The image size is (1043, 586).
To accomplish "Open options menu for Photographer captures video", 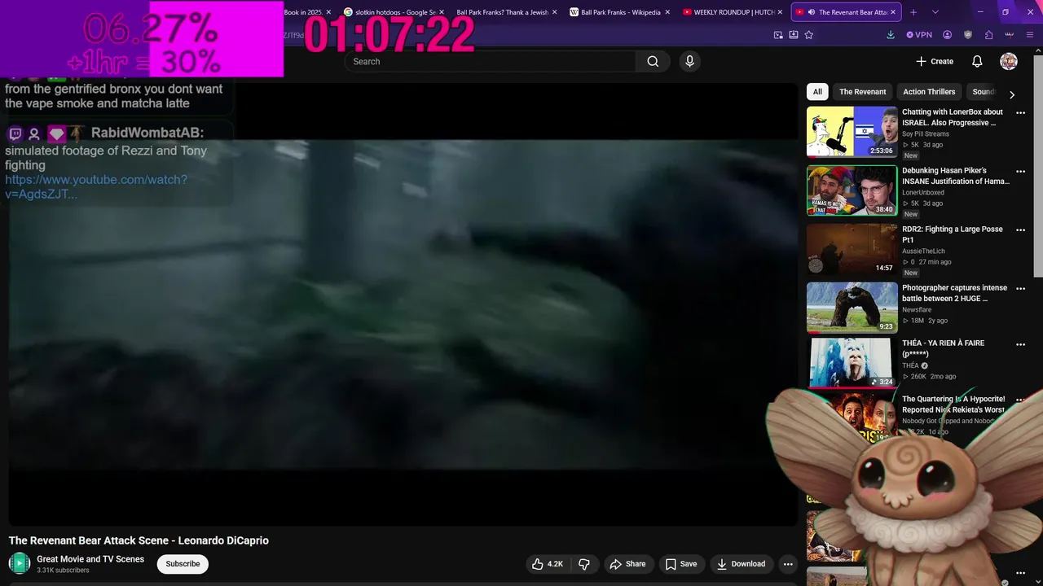I will [x=1020, y=289].
